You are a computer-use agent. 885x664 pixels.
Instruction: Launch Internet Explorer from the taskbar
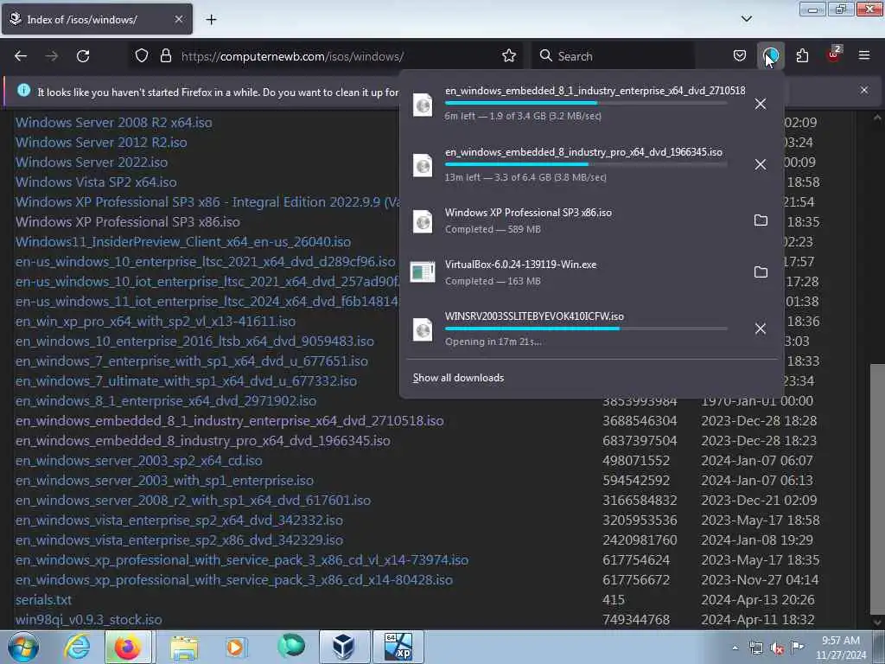click(x=76, y=647)
